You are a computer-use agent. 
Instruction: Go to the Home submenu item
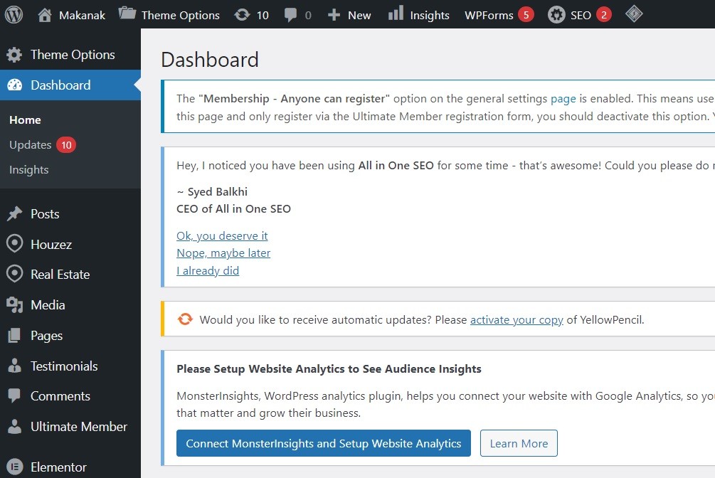[x=25, y=120]
